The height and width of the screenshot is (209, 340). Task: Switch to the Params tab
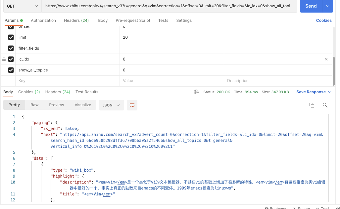click(14, 21)
